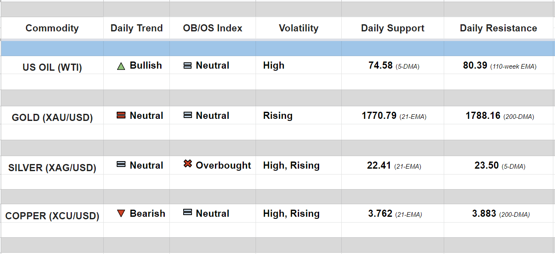
Task: Click the neutral icon in Gold OB/OS cell
Action: [x=188, y=115]
